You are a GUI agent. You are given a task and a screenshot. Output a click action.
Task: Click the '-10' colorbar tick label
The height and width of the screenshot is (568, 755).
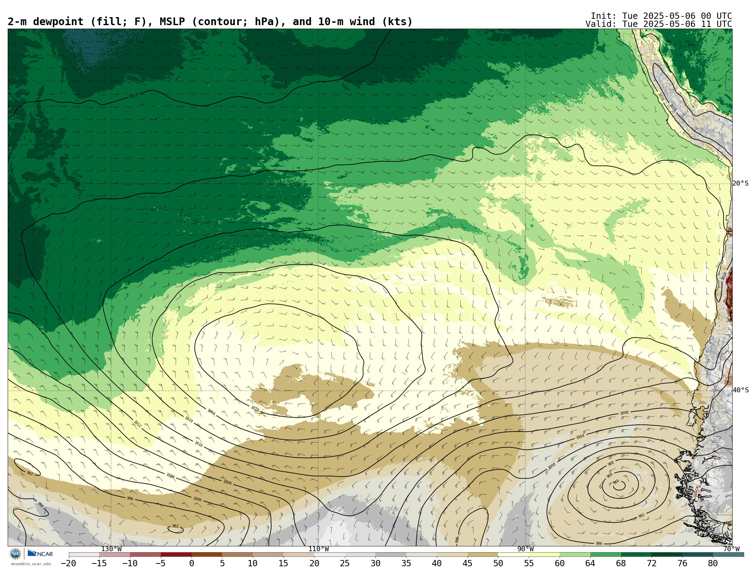130,563
